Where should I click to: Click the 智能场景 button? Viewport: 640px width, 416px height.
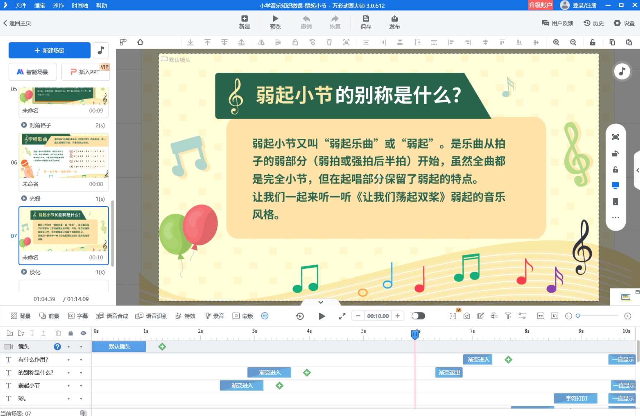point(33,72)
